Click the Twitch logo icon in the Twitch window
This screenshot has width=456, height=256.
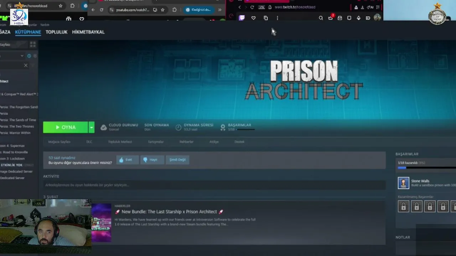click(x=242, y=18)
